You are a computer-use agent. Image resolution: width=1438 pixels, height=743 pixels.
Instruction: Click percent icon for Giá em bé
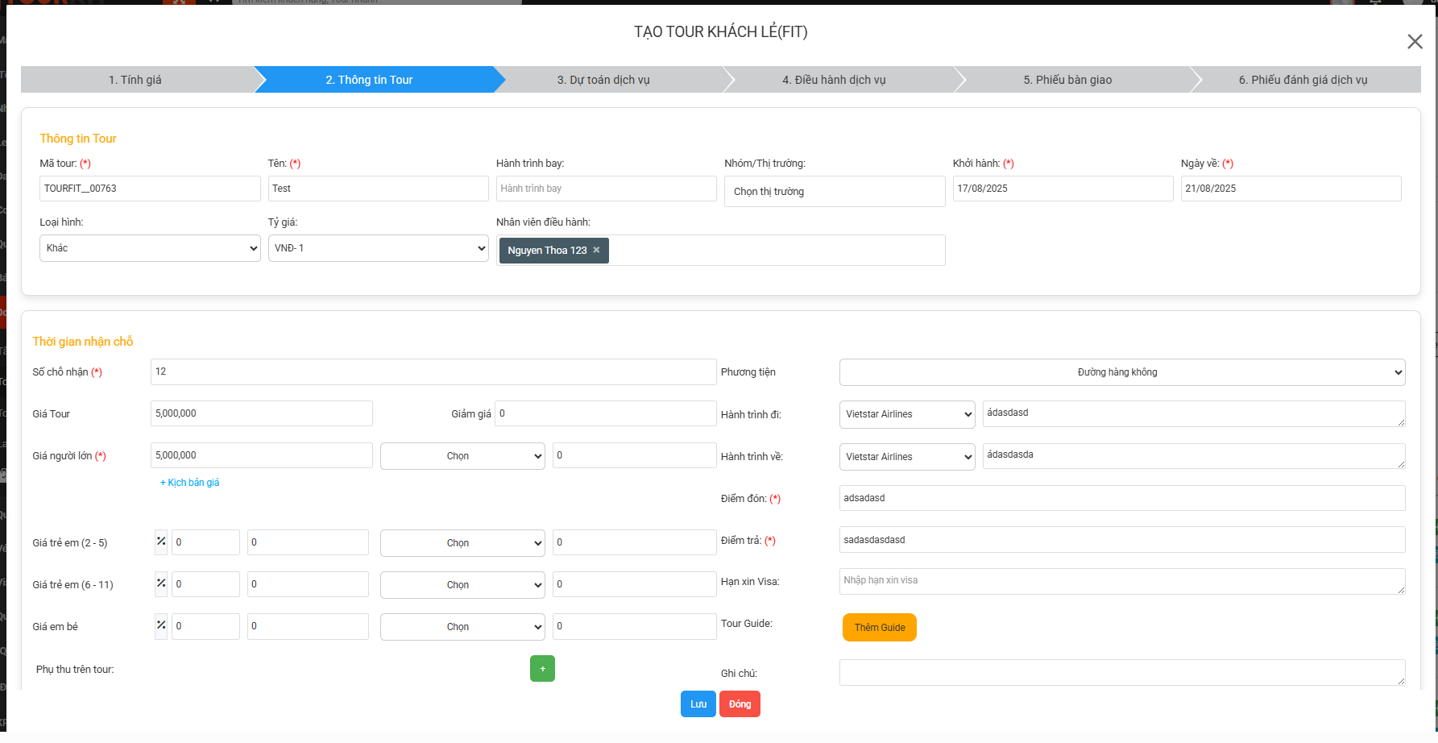pos(161,626)
